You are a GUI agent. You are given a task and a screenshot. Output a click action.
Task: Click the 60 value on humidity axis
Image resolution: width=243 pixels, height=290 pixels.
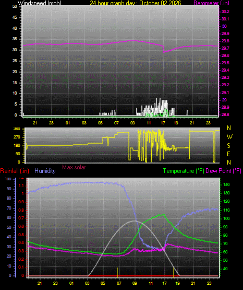click(x=9, y=218)
